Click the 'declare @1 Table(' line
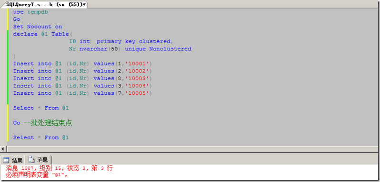This screenshot has height=182, width=380. tap(41, 34)
